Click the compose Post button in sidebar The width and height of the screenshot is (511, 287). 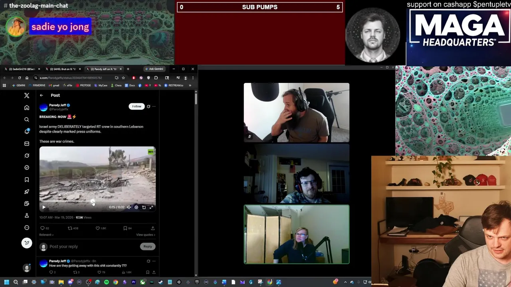coord(27,243)
